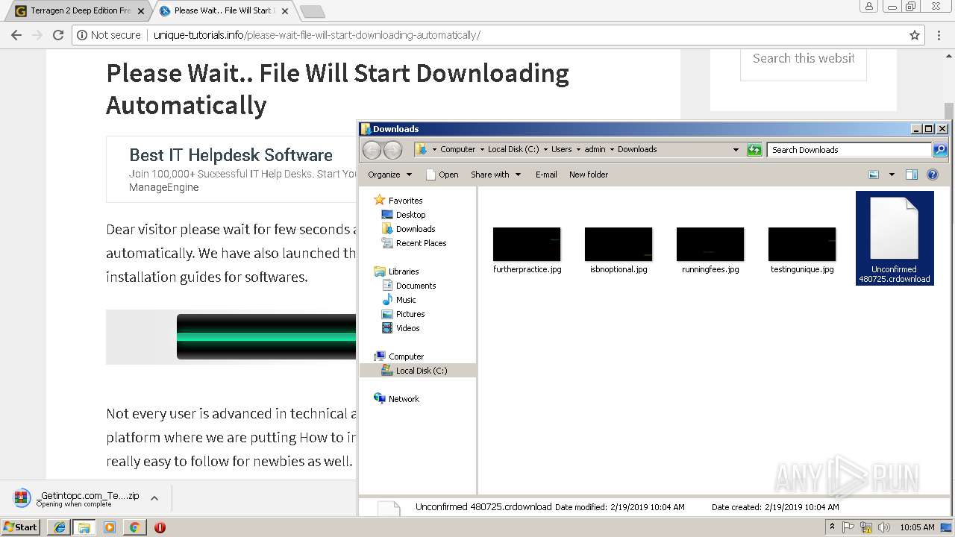
Task: Click Local Disk (C:) in the breadcrumb
Action: click(x=513, y=149)
